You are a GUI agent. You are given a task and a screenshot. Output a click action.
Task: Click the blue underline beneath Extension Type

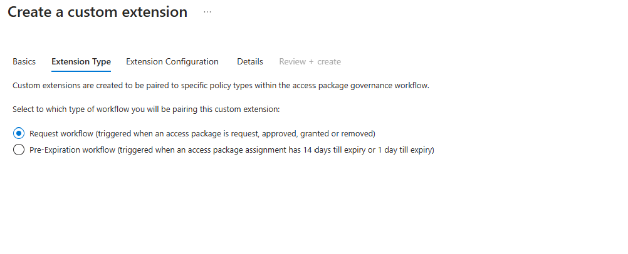(x=81, y=71)
